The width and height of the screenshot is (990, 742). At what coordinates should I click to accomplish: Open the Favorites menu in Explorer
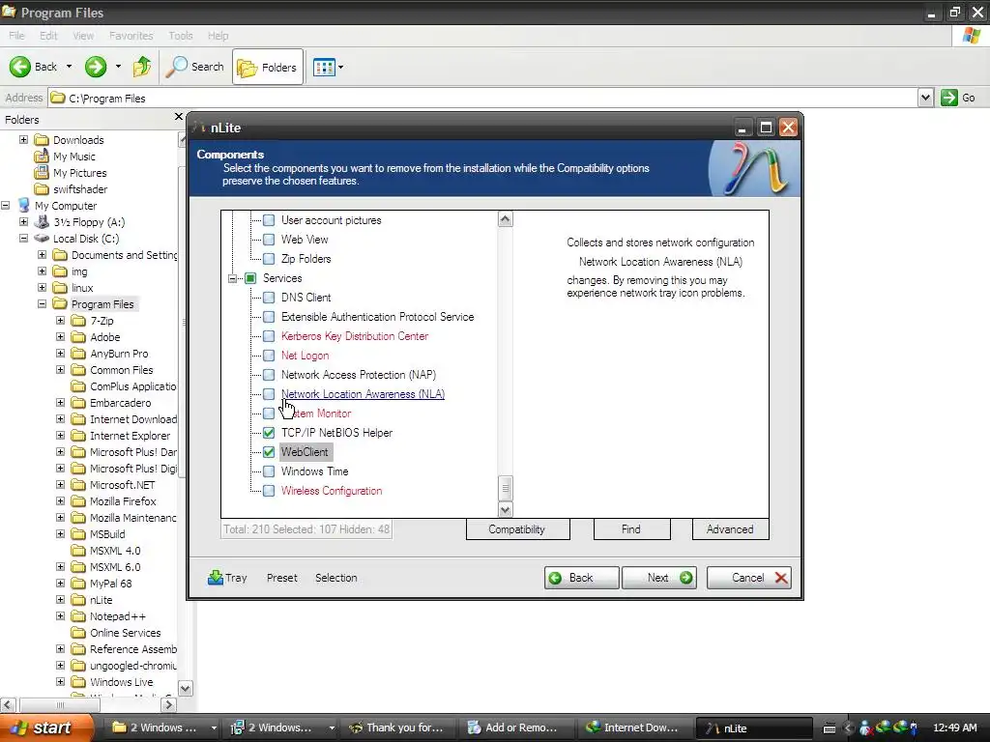[131, 36]
